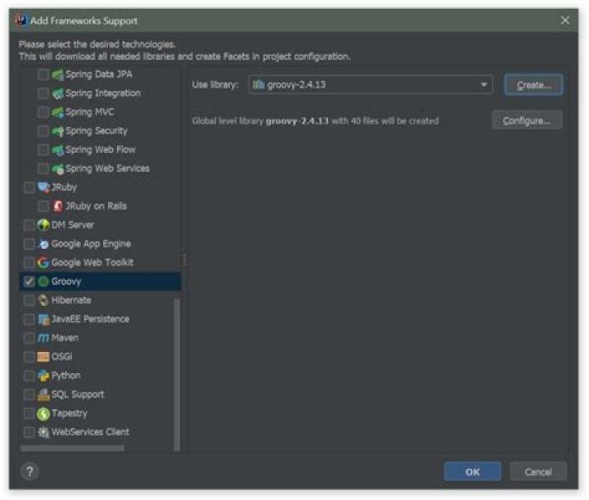The image size is (589, 500).
Task: Select the Hibernate row label
Action: pos(71,300)
